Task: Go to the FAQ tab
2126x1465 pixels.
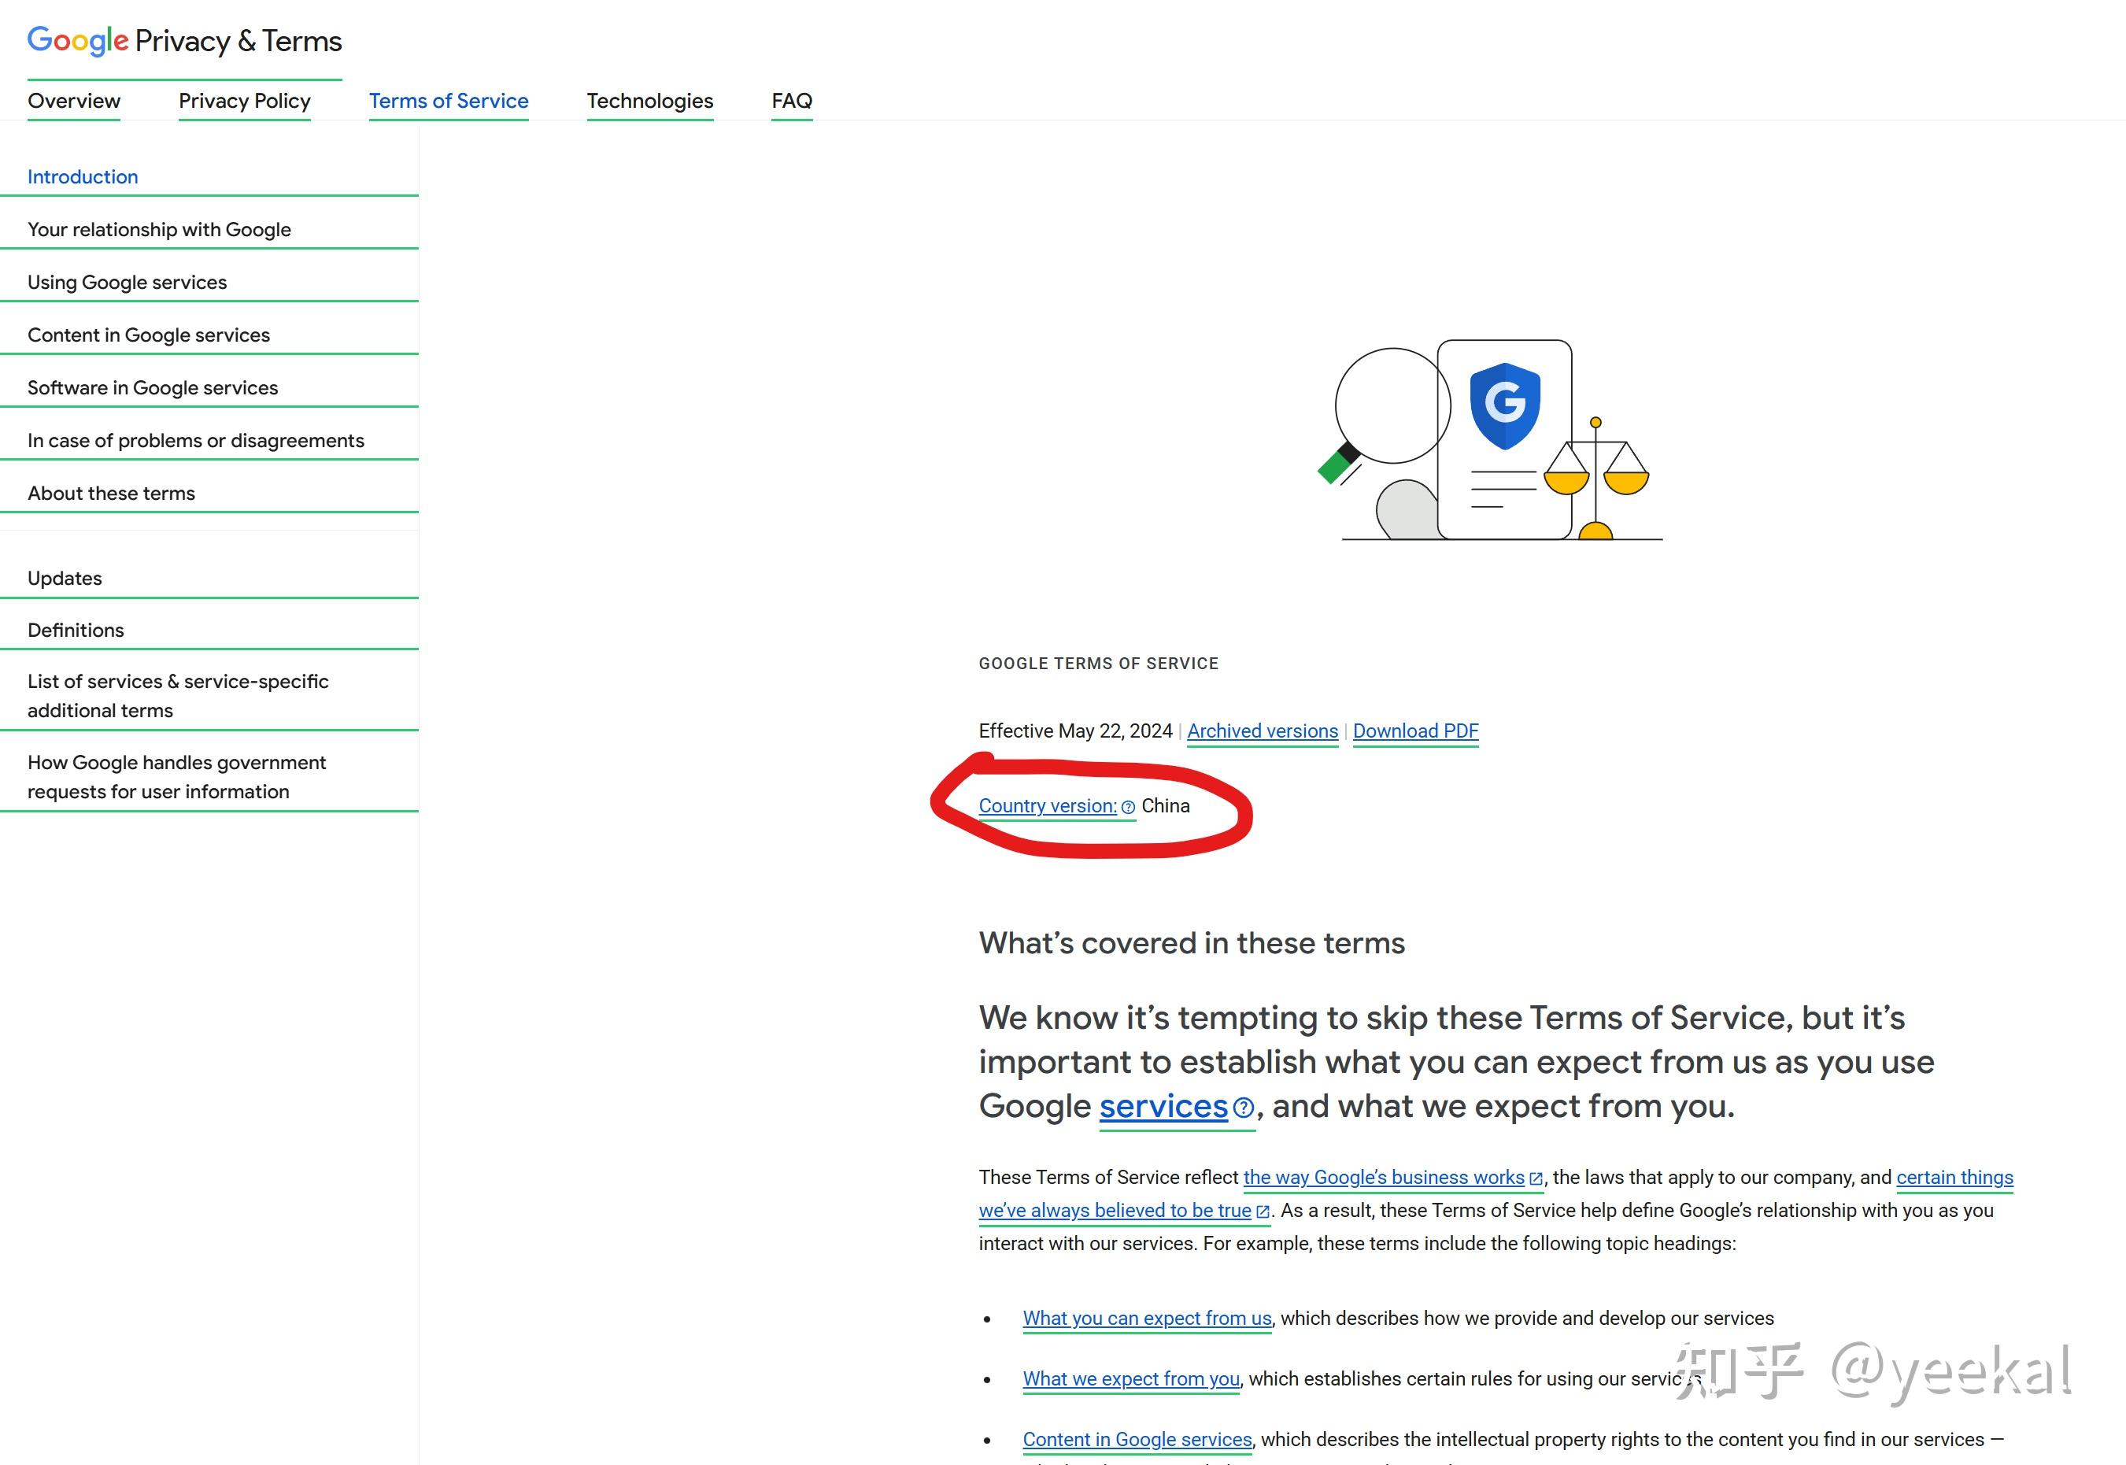Action: [791, 101]
